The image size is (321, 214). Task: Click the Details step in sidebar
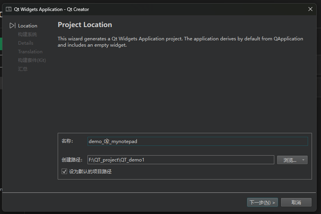point(26,43)
